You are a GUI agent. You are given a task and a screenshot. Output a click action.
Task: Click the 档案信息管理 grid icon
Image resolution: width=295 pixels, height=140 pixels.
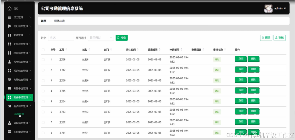9,53
